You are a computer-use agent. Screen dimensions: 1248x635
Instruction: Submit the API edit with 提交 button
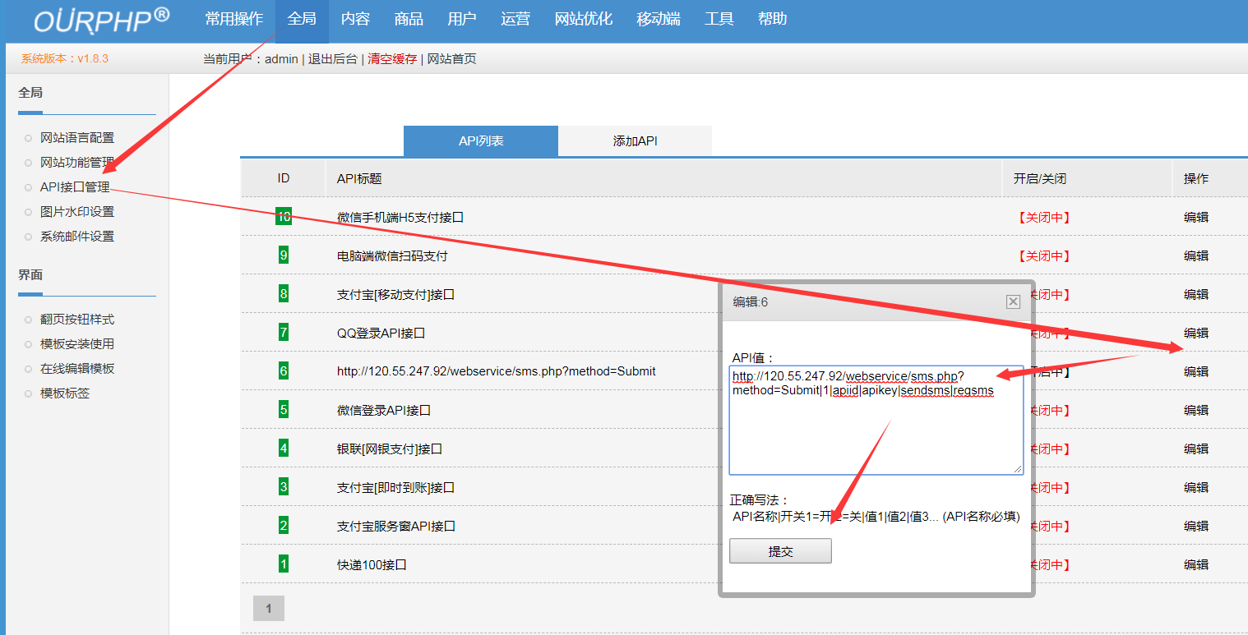coord(780,551)
